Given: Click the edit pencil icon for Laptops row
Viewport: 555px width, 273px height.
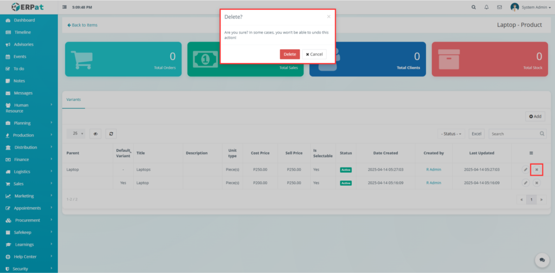Looking at the screenshot, I should 525,170.
